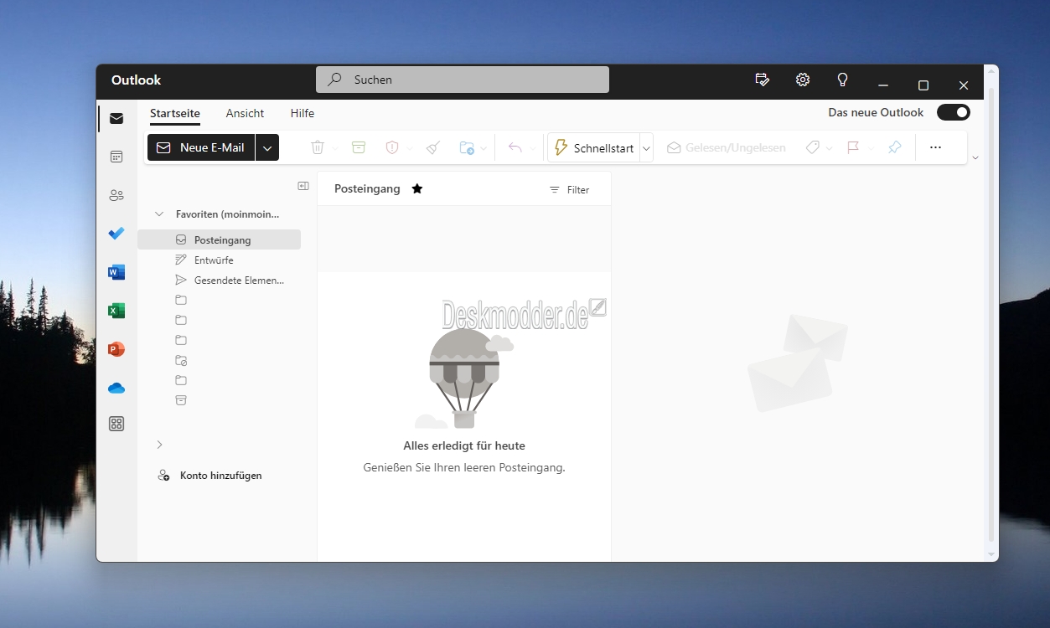Launch PowerPoint from the sidebar

coord(116,349)
